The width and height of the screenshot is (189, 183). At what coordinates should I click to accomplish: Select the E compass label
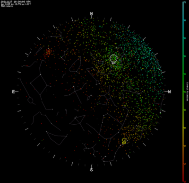(14, 91)
